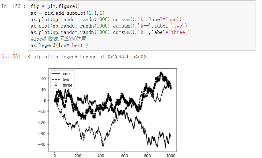This screenshot has width=262, height=158.
Task: Click the line 'ax = fig.add_subplot(1,1,1)'
Action: (x=67, y=13)
